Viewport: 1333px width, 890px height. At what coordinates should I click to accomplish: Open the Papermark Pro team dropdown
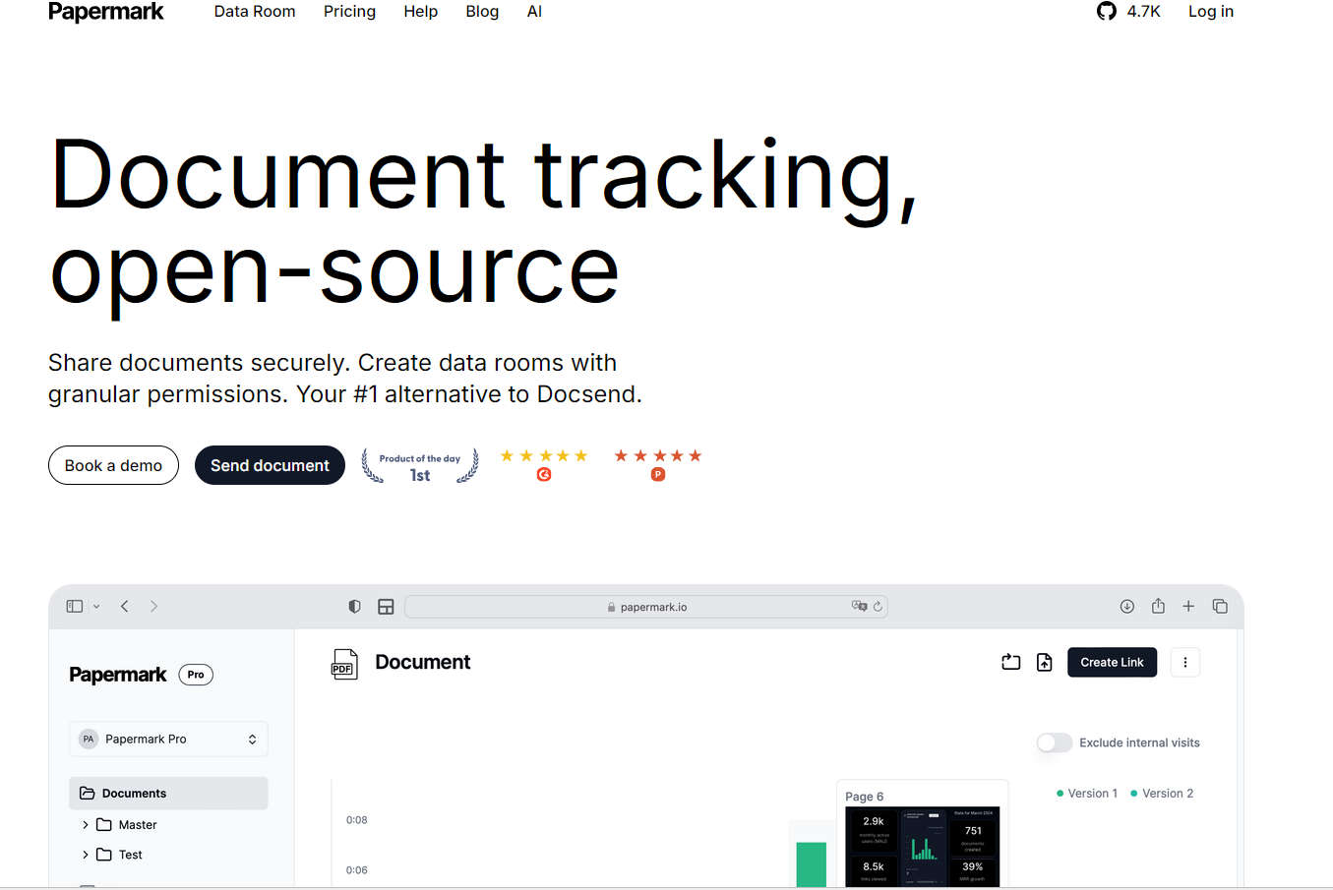(x=168, y=740)
